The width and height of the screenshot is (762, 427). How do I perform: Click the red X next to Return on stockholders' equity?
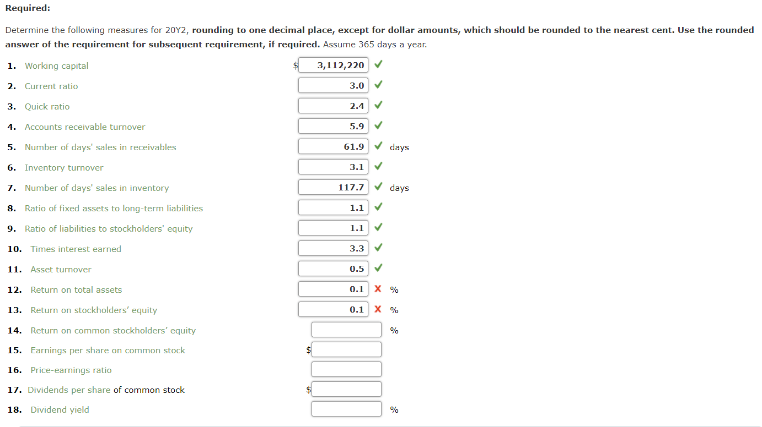pos(378,309)
